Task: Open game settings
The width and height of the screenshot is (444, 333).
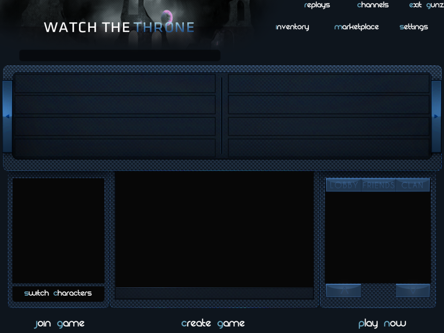Action: 414,27
